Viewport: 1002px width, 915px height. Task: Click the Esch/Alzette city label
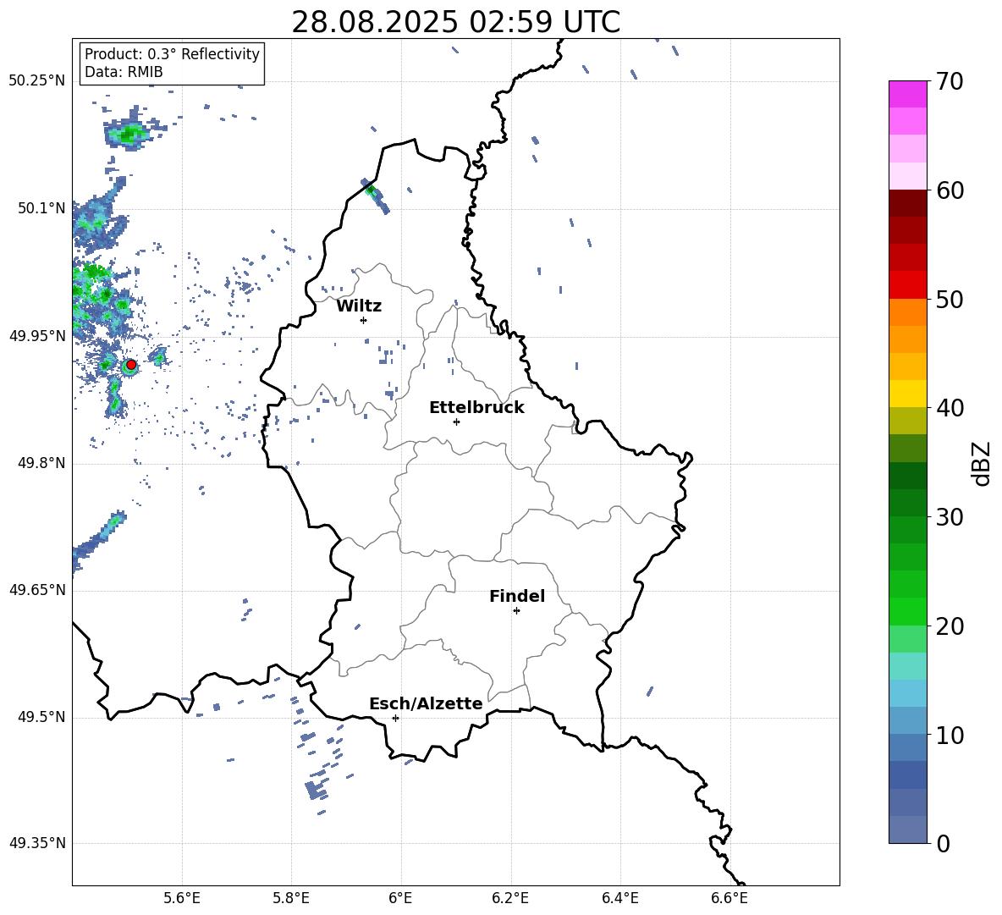point(426,703)
